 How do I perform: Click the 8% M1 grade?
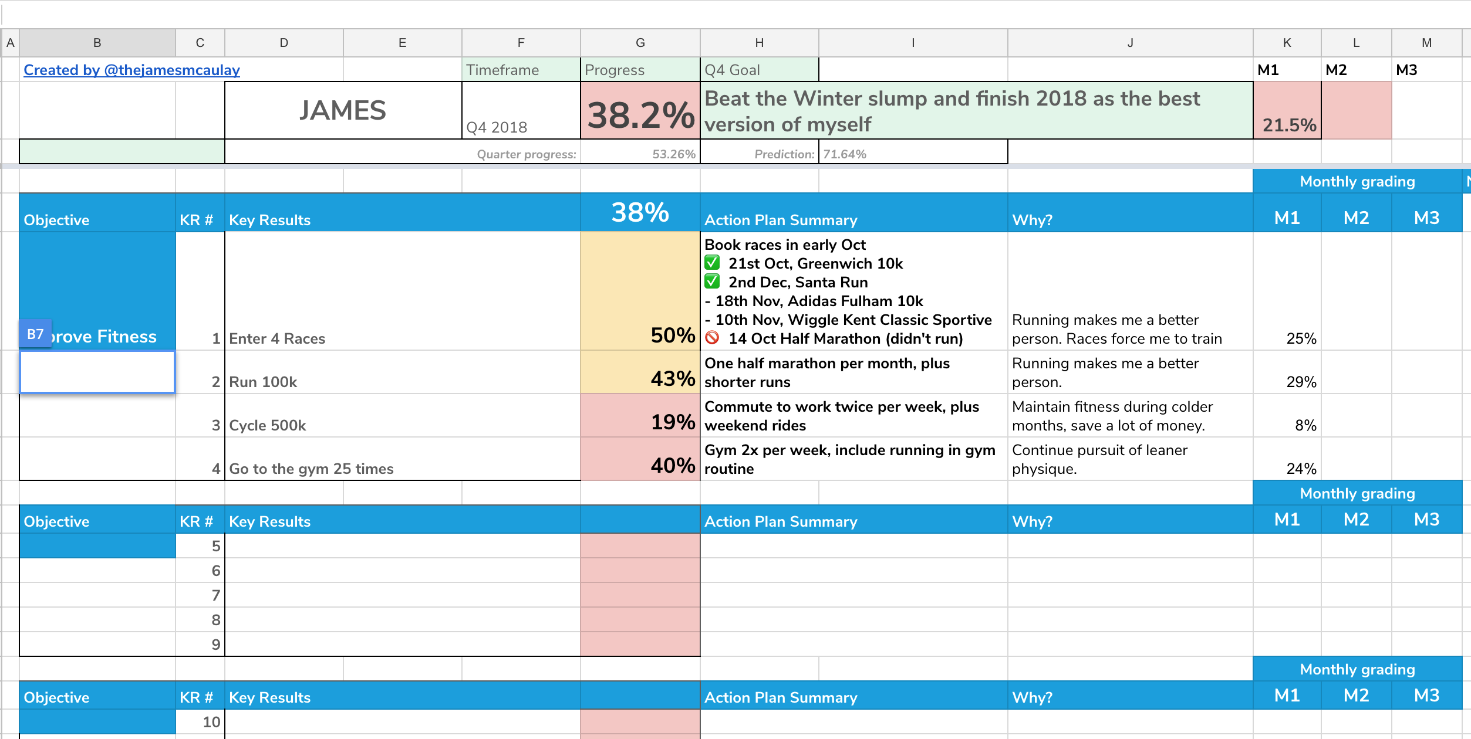click(x=1287, y=415)
